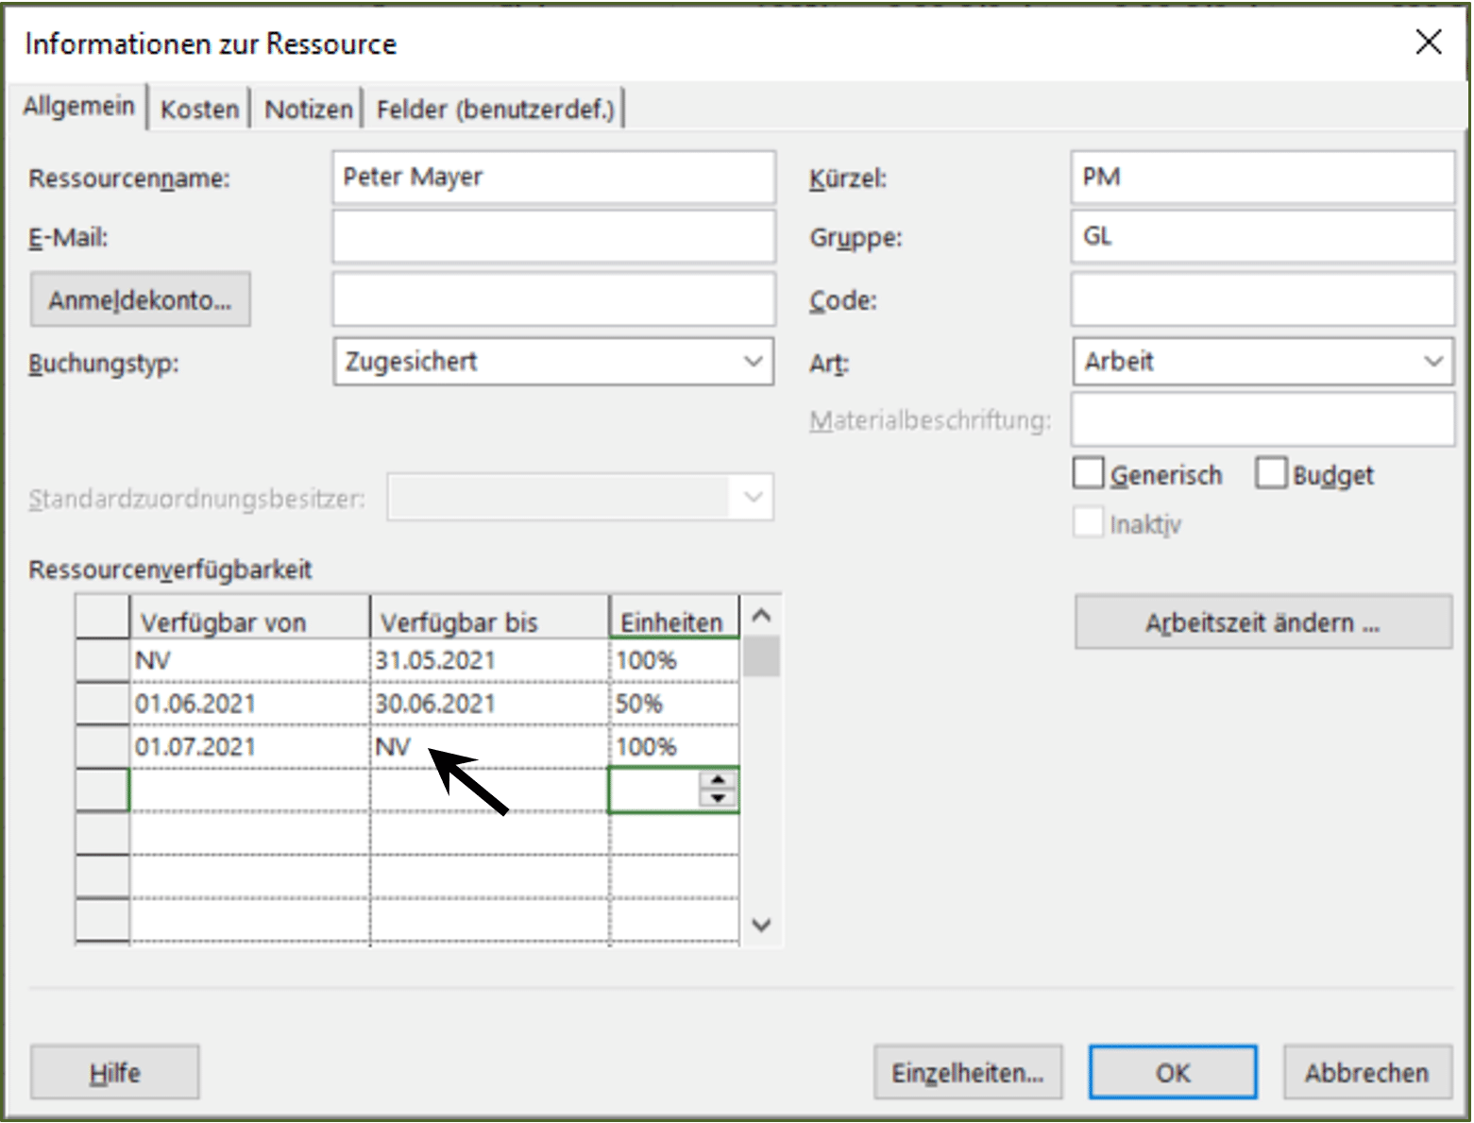Image resolution: width=1474 pixels, height=1123 pixels.
Task: Switch to the Allgemein tab
Action: 78,106
